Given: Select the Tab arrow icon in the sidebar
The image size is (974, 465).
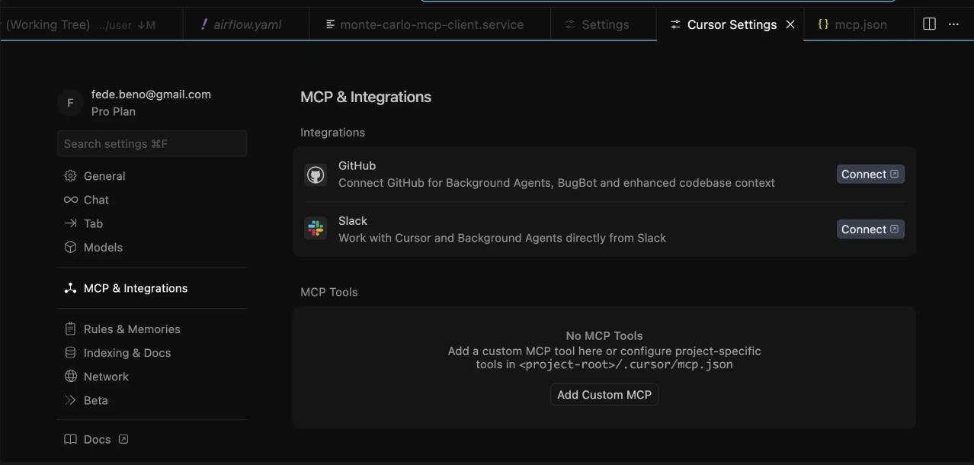Looking at the screenshot, I should click(71, 223).
